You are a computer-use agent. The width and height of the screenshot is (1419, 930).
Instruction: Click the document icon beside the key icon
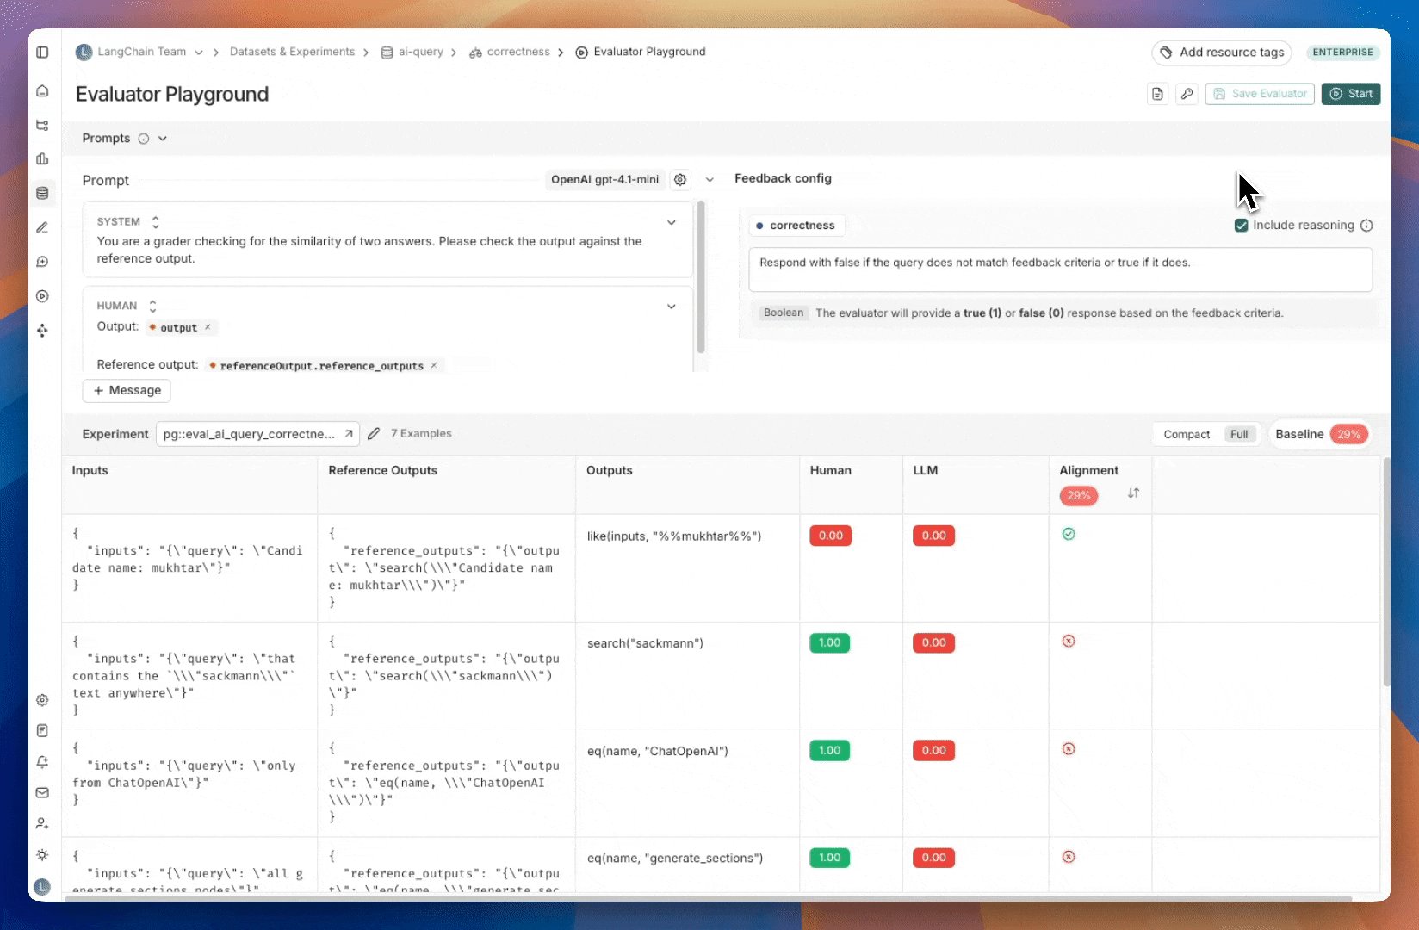pyautogui.click(x=1157, y=94)
